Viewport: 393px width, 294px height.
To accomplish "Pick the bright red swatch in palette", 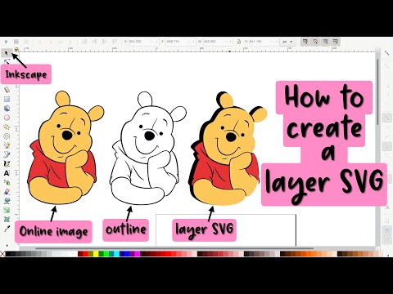I will tap(86, 254).
